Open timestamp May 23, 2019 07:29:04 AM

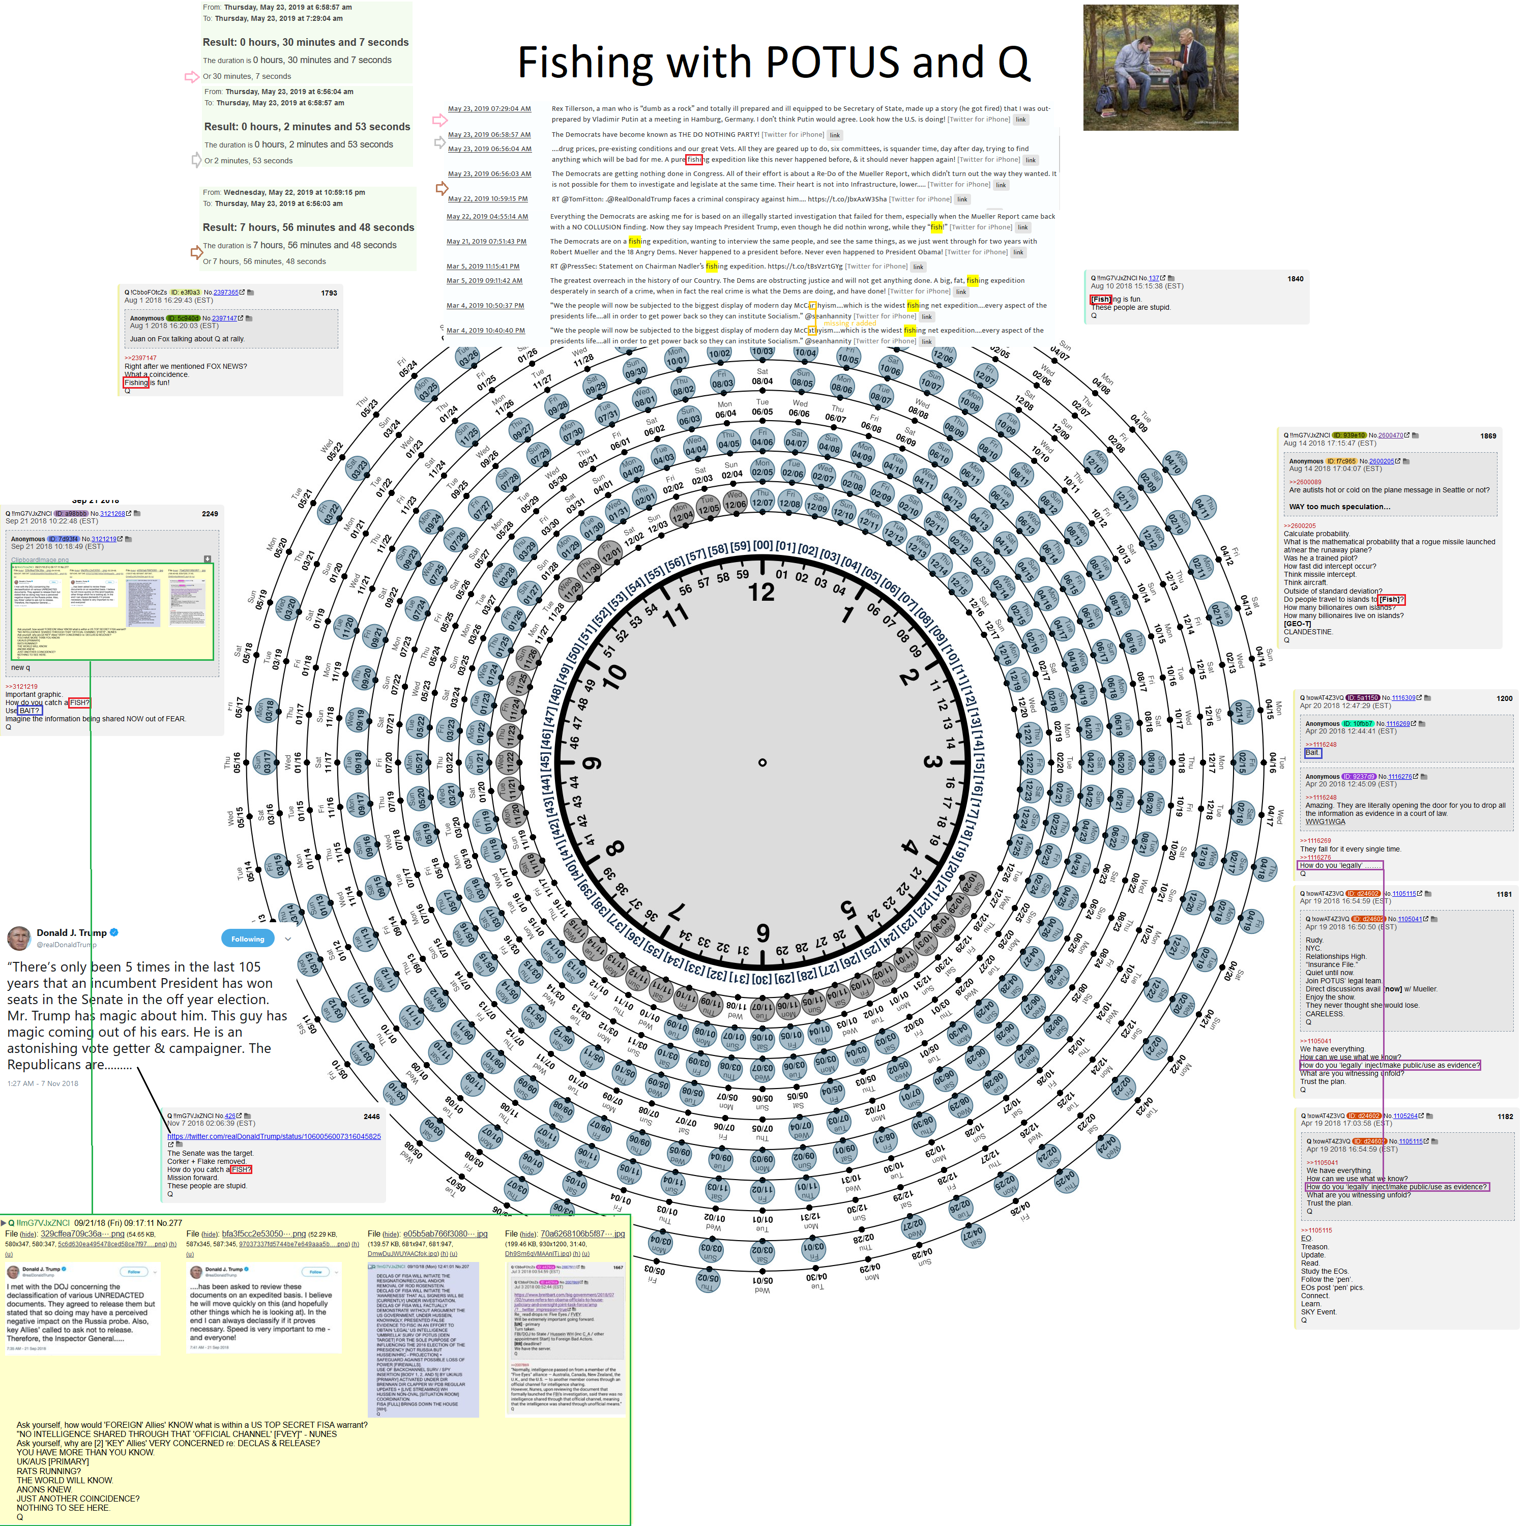pos(489,109)
